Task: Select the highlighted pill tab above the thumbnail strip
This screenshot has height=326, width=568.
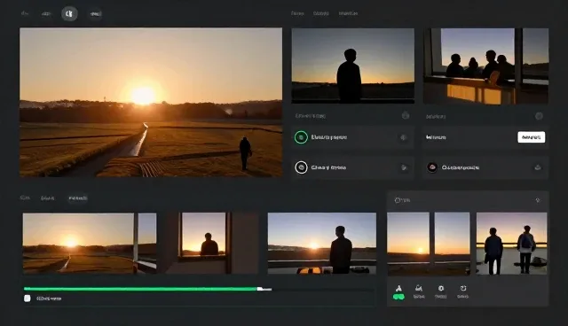Action: (78, 198)
